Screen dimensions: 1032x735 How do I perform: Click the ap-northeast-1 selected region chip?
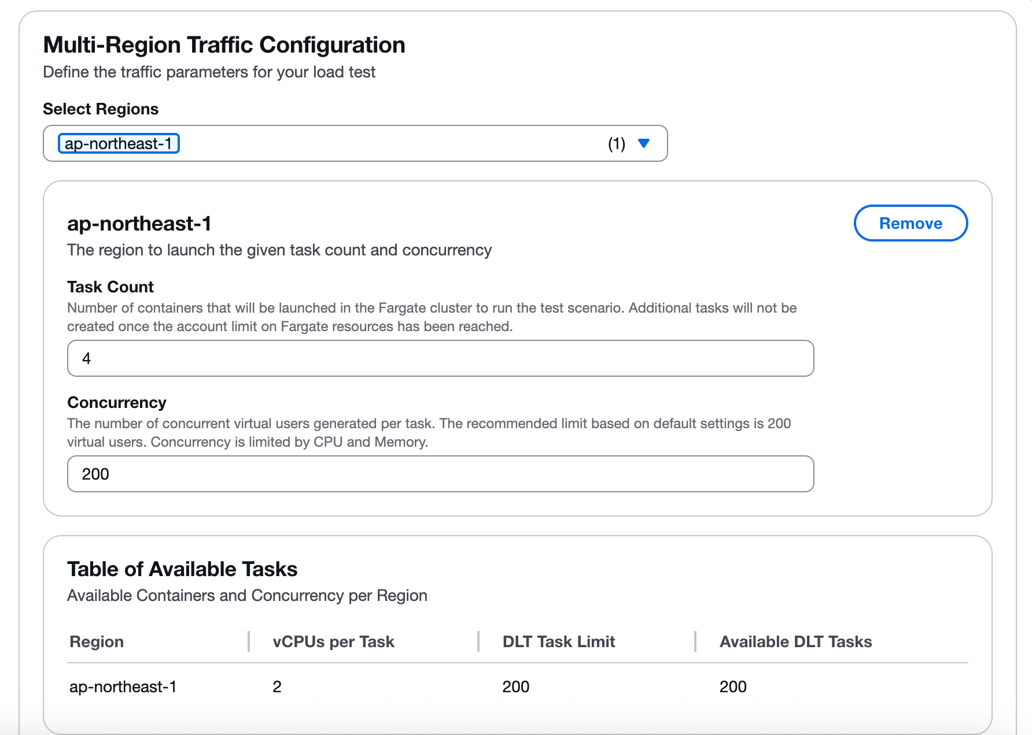[x=119, y=143]
